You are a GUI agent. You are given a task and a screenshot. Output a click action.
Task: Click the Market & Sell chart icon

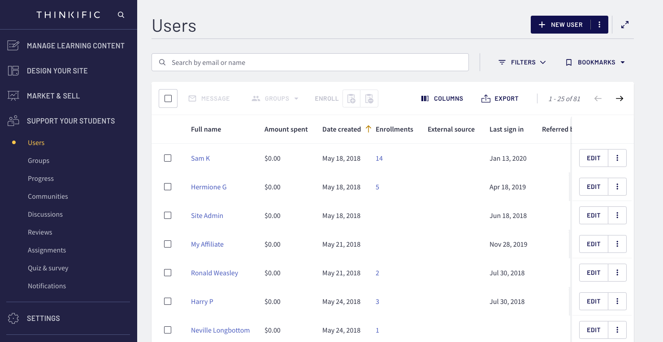(13, 96)
